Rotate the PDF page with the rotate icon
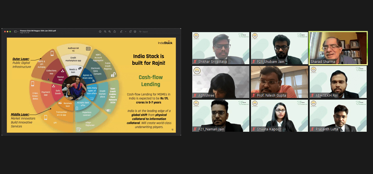373x174 pixels. pyautogui.click(x=131, y=32)
